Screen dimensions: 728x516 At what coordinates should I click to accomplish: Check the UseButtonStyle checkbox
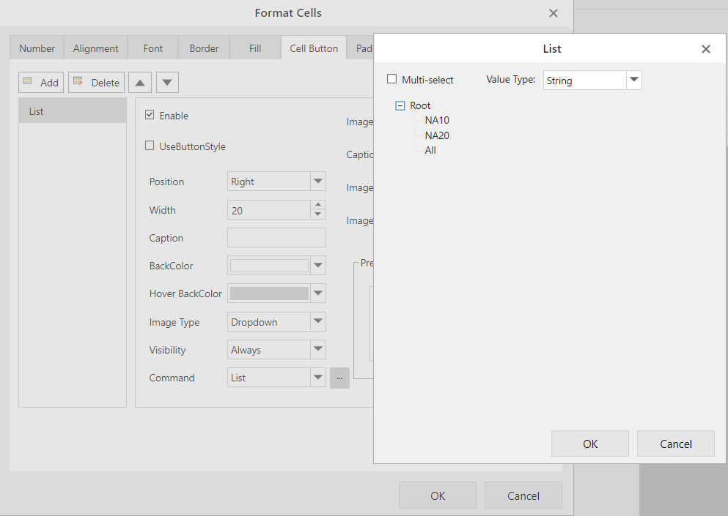coord(150,146)
